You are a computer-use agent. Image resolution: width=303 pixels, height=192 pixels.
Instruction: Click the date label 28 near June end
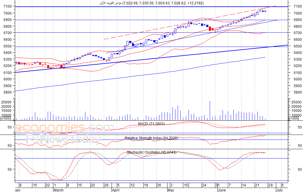[270, 185]
